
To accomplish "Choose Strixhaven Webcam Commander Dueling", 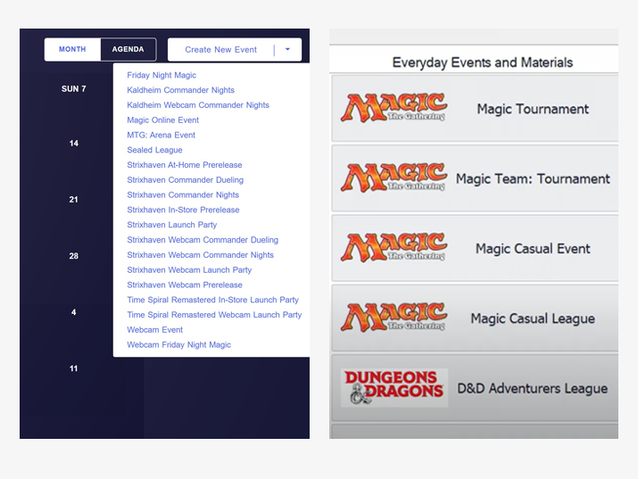I will 203,240.
